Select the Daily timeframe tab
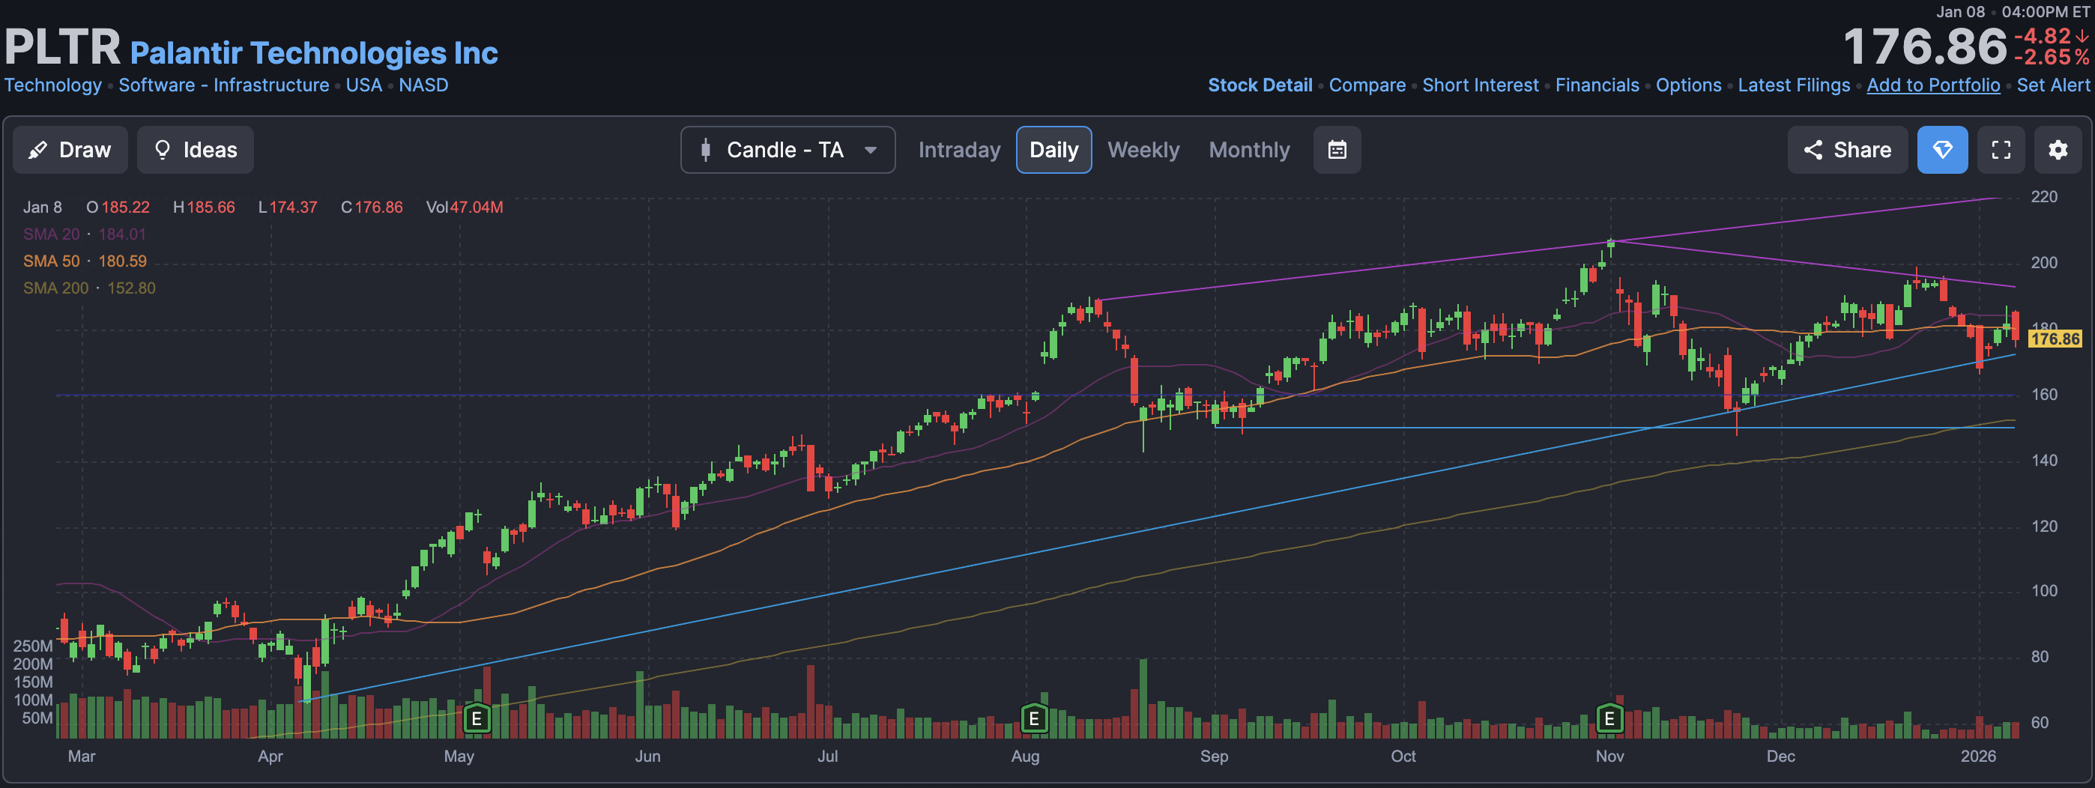2095x788 pixels. point(1053,150)
